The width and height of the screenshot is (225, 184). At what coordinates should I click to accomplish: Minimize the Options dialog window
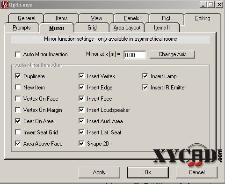203,5
